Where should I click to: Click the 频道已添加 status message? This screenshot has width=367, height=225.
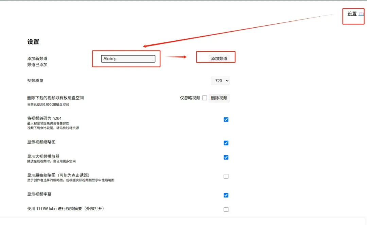point(37,64)
